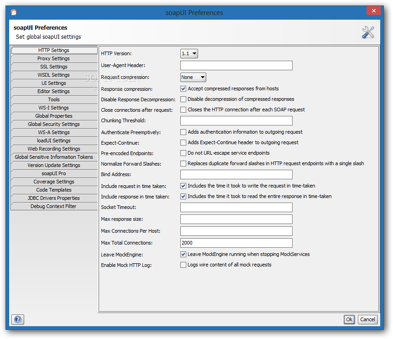Open JDBC Drivers Properties tab
Image resolution: width=393 pixels, height=339 pixels.
pos(54,198)
